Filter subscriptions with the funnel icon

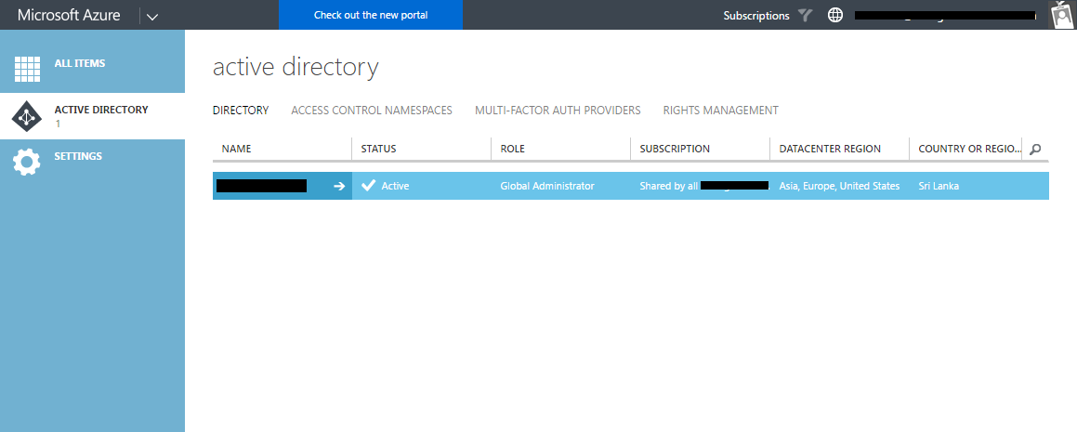tap(805, 15)
